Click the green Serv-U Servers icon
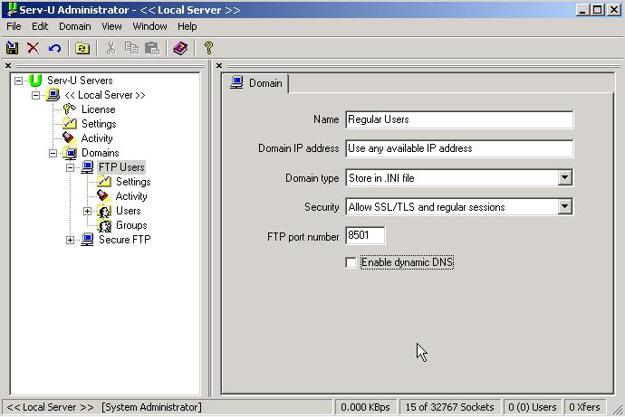The width and height of the screenshot is (625, 417). (x=35, y=81)
